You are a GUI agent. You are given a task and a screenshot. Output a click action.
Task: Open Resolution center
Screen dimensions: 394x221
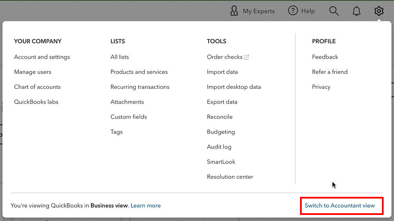click(x=230, y=177)
